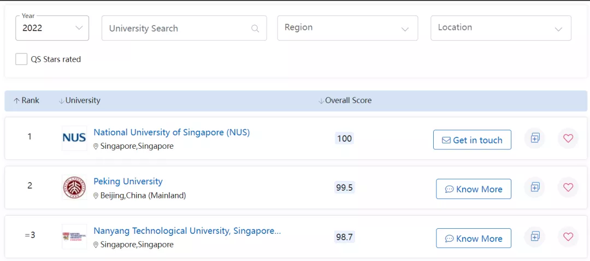Viewport: 590px width, 261px height.
Task: Expand the Region filter dropdown
Action: (347, 28)
